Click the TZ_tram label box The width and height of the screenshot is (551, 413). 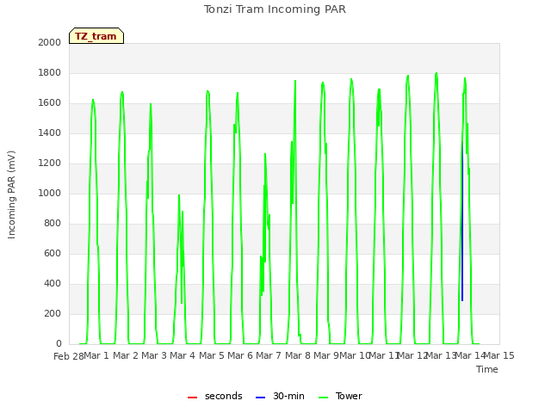96,36
